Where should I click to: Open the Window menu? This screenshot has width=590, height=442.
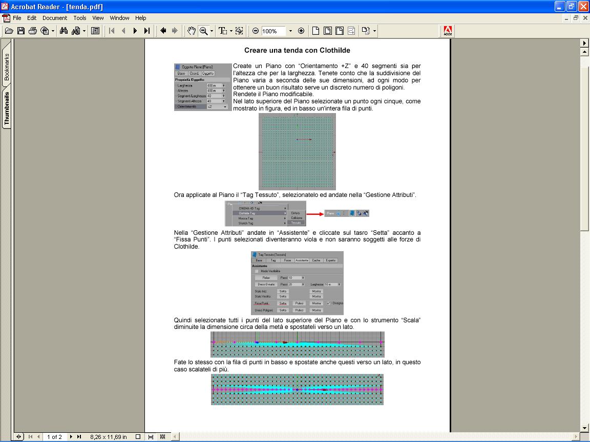point(120,18)
